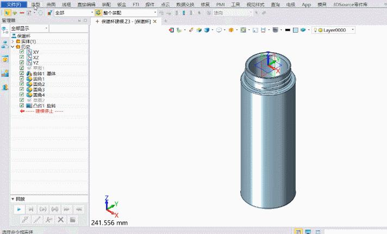
Task: Click the clock-like round icon in viewport toolbar
Action: [x=219, y=30]
